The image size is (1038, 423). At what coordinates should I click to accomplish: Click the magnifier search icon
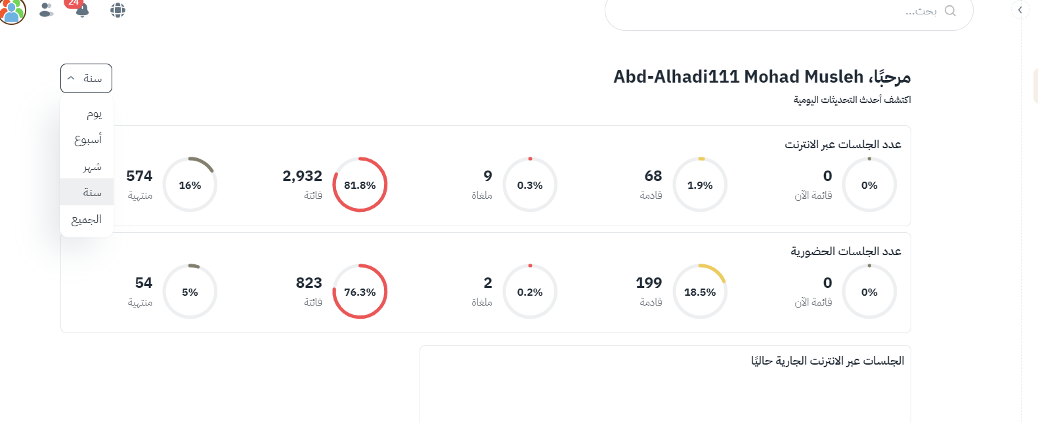[x=950, y=10]
